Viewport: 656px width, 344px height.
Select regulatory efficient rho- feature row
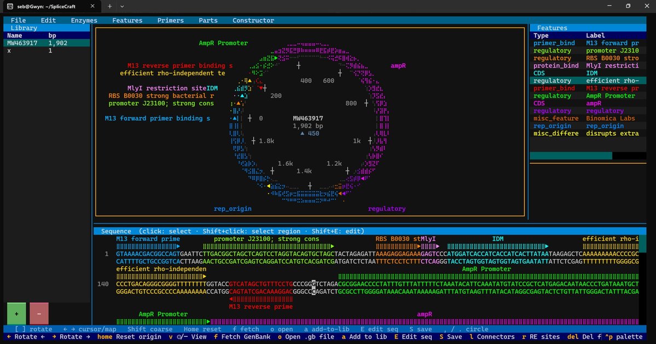[588, 81]
